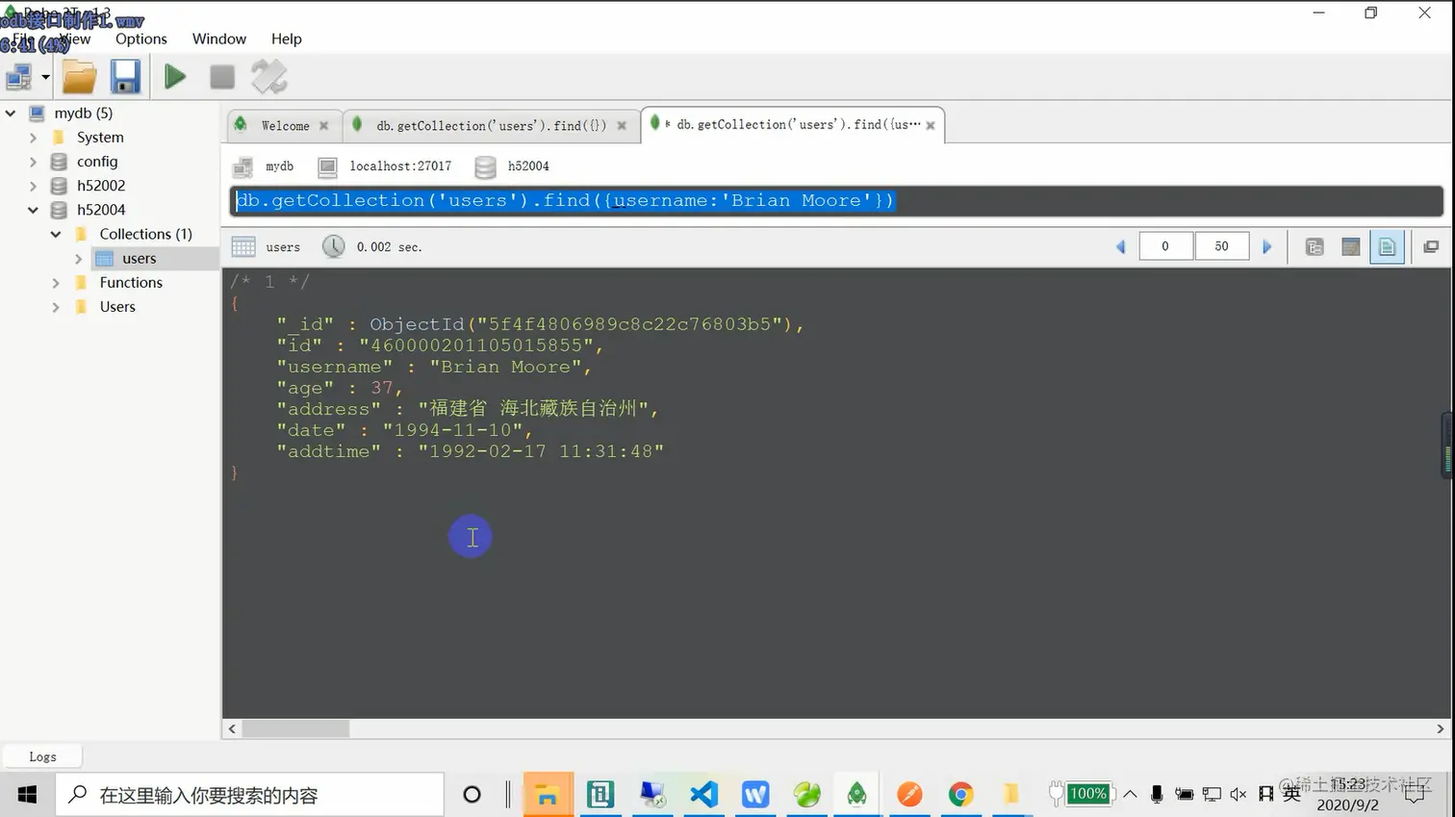The width and height of the screenshot is (1455, 817).
Task: Open the Robo 3T rocket icon in the taskbar
Action: (x=856, y=795)
